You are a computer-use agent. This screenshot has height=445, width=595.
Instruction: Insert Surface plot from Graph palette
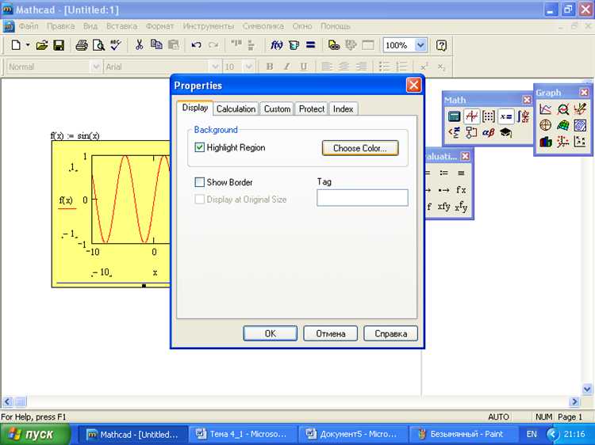[x=562, y=125]
